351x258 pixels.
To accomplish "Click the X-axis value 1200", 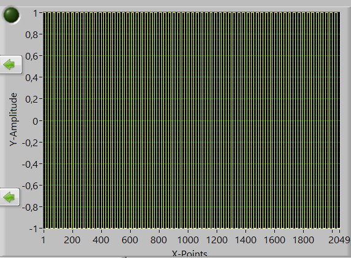I will click(x=217, y=240).
